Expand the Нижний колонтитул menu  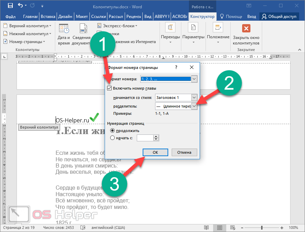(x=27, y=34)
